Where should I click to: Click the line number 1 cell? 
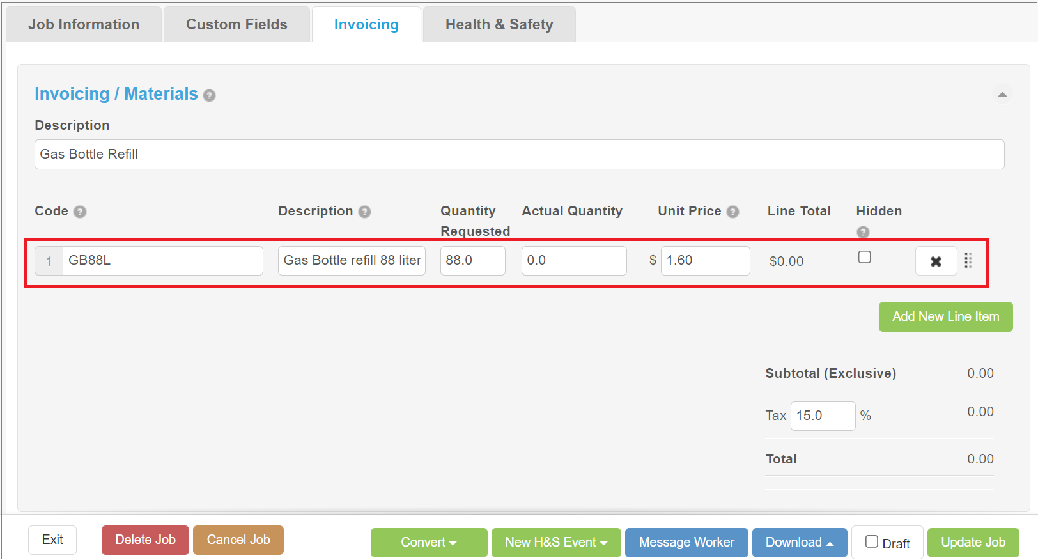(49, 261)
